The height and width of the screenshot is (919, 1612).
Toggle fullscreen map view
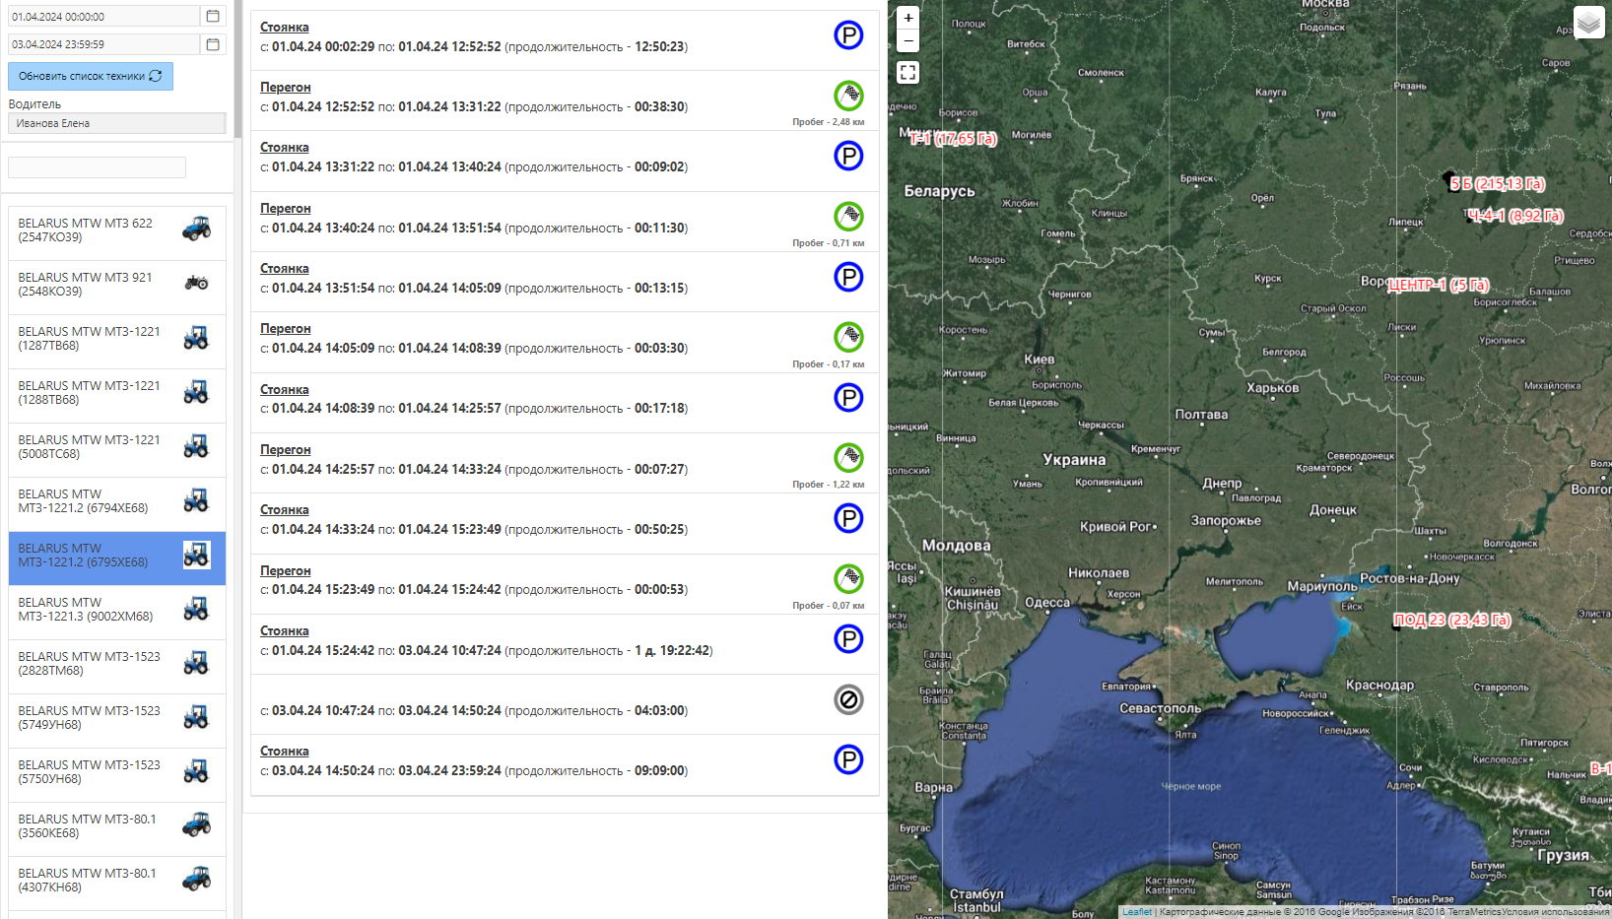[x=908, y=72]
